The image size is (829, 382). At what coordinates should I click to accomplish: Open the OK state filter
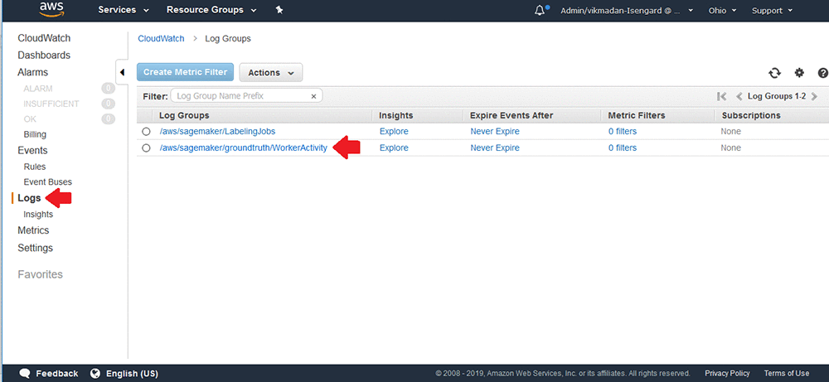[30, 118]
